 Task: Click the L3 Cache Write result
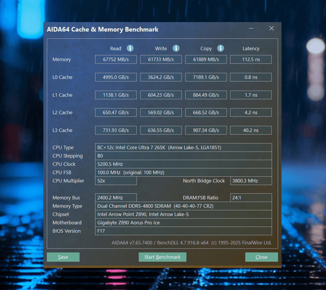pyautogui.click(x=161, y=130)
